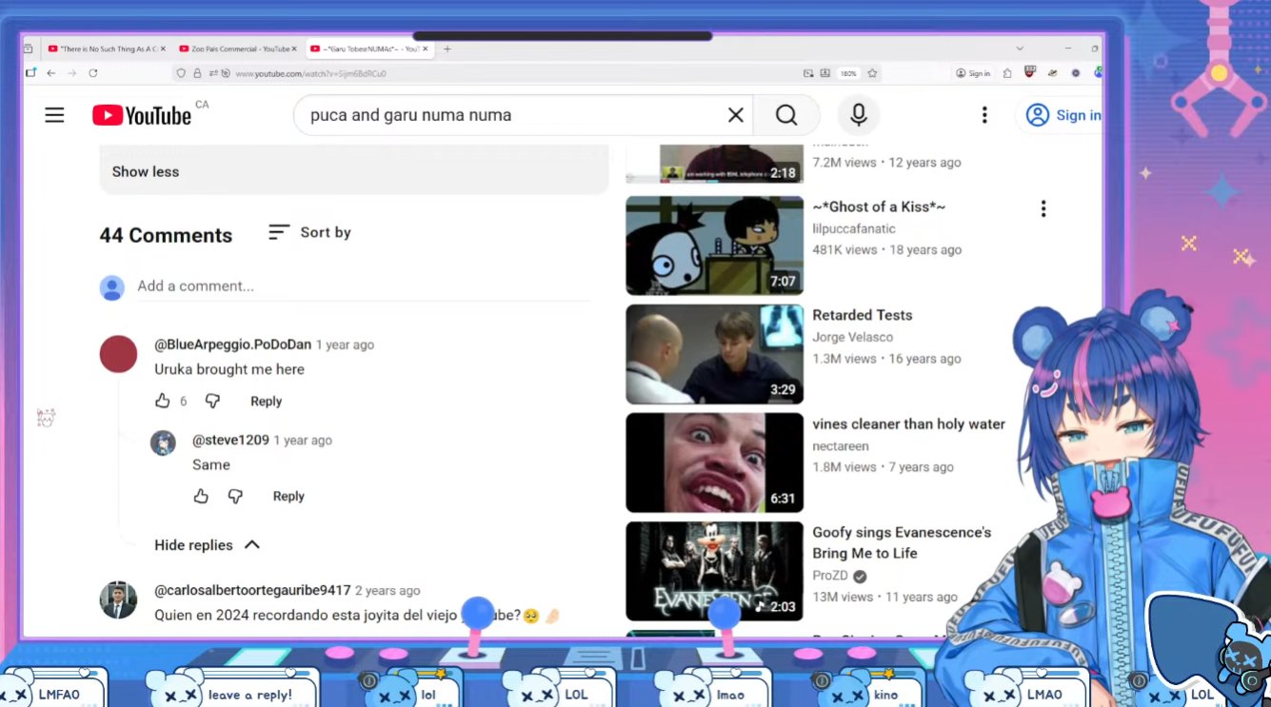Start voice search with the microphone
The image size is (1271, 707).
(858, 115)
